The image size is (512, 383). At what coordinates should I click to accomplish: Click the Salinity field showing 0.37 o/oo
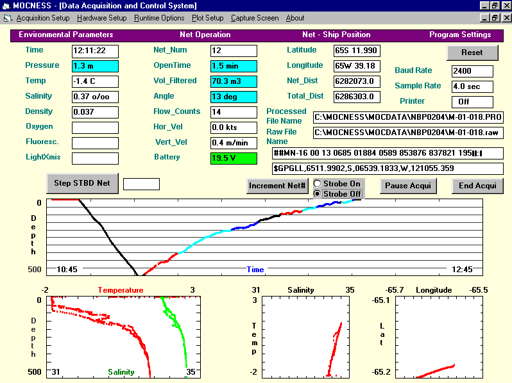(95, 97)
